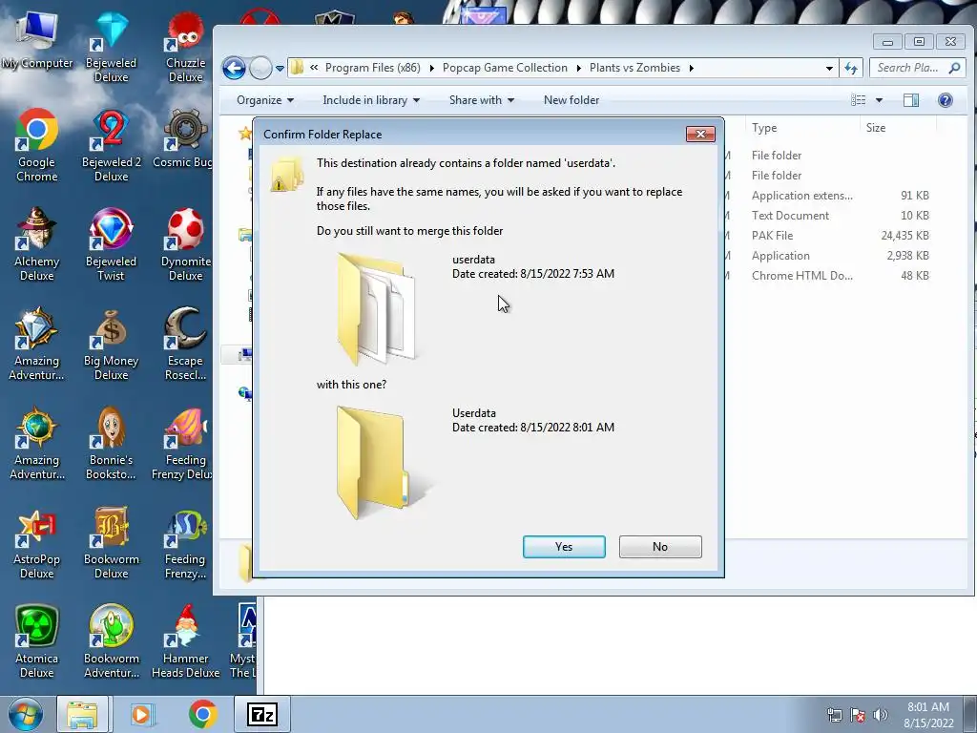Click No in Confirm Folder Replace dialog
The height and width of the screenshot is (733, 977).
coord(660,547)
